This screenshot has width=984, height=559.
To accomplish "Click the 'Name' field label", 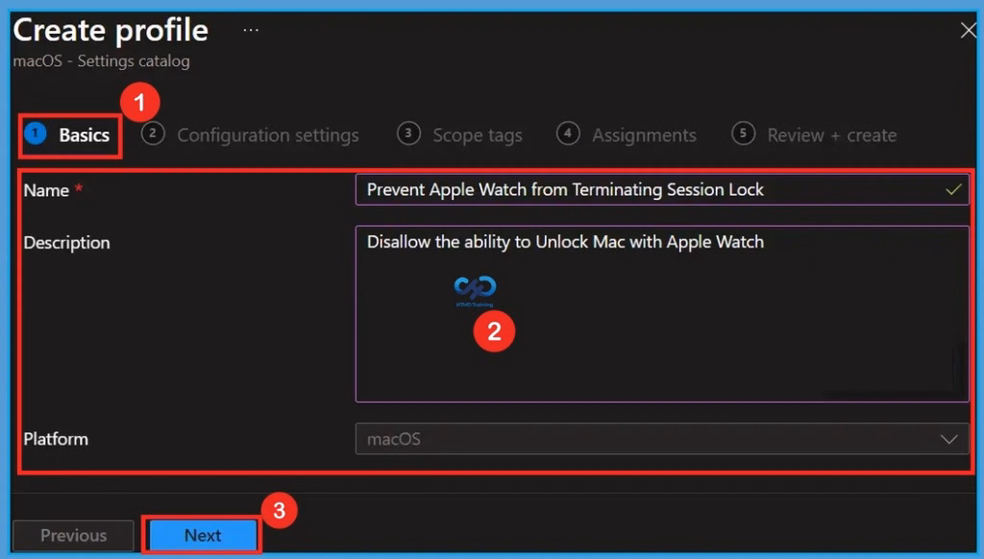I will pyautogui.click(x=46, y=190).
